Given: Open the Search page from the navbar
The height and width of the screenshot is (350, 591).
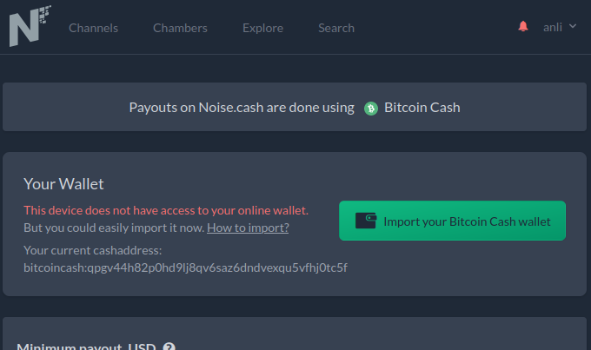Looking at the screenshot, I should (336, 28).
